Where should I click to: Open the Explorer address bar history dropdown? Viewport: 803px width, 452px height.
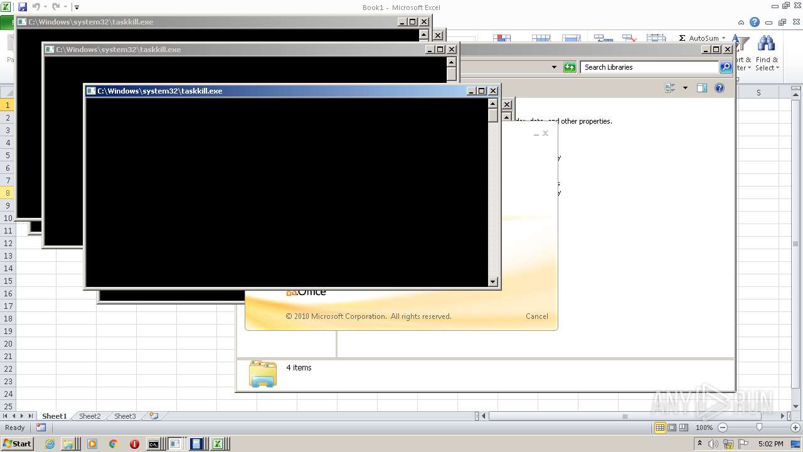[554, 67]
